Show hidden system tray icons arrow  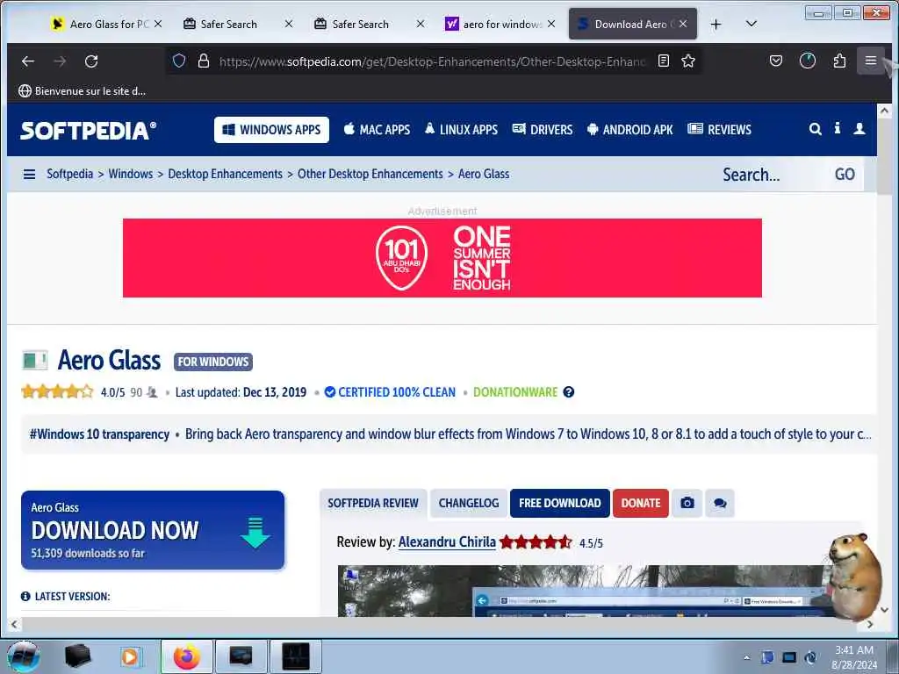coord(746,657)
